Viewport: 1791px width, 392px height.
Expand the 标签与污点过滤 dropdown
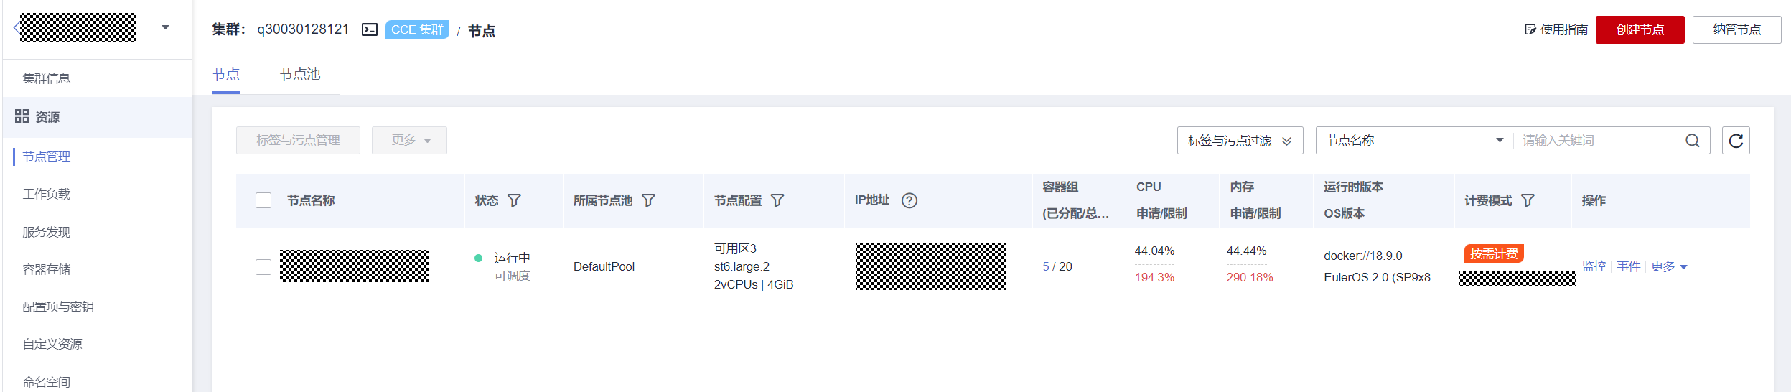pos(1240,141)
